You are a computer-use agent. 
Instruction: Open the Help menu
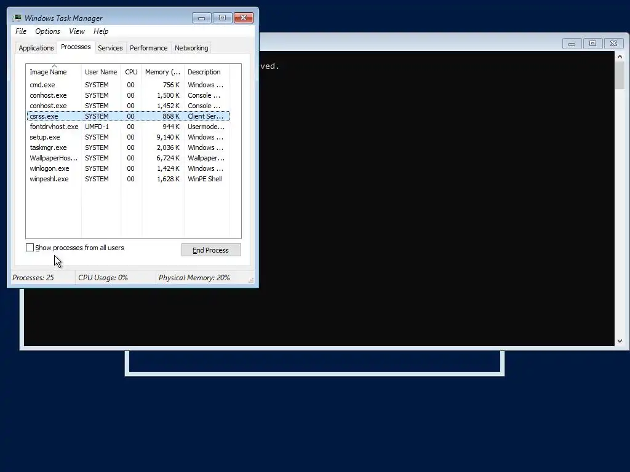pos(101,31)
